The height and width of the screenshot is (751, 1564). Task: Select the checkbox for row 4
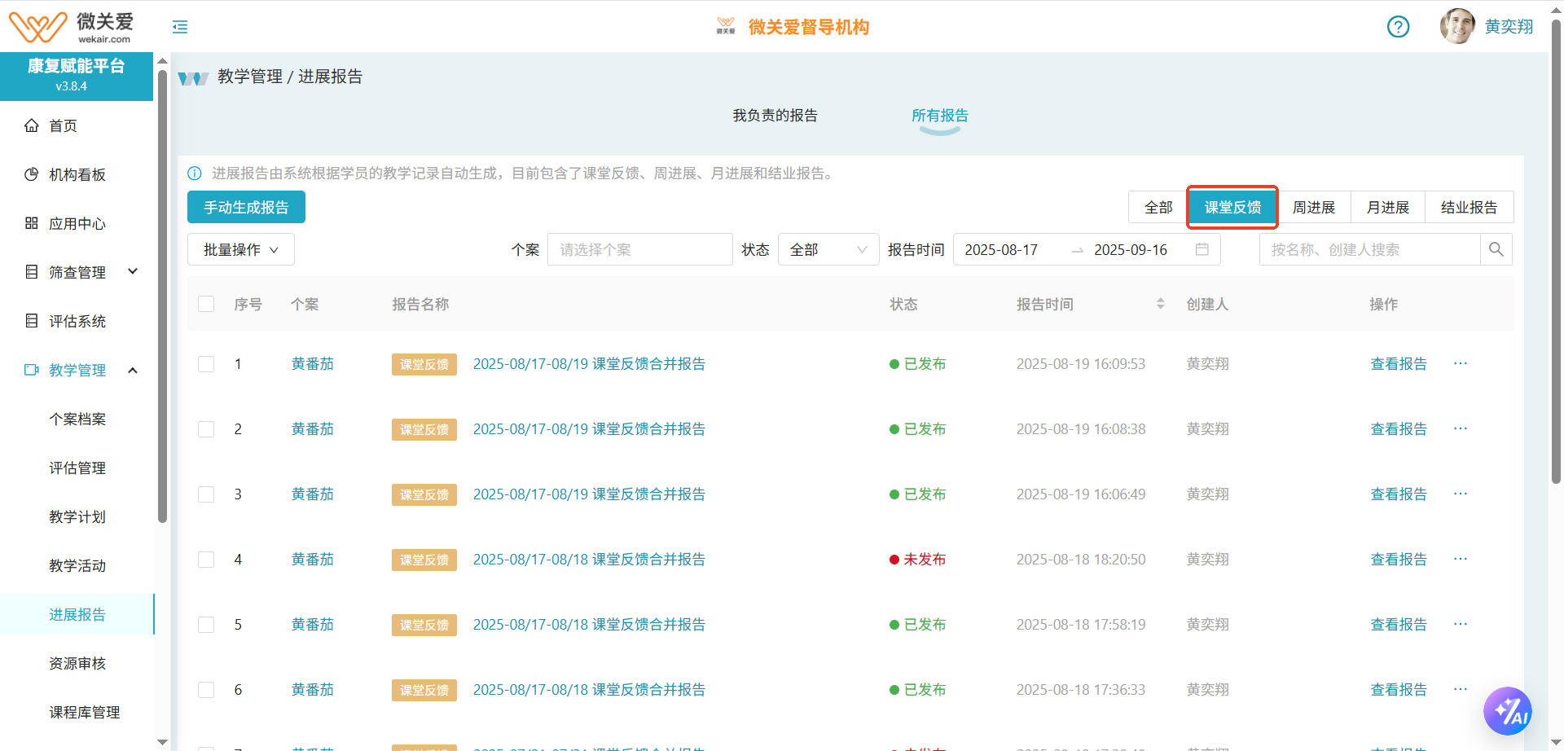[206, 560]
